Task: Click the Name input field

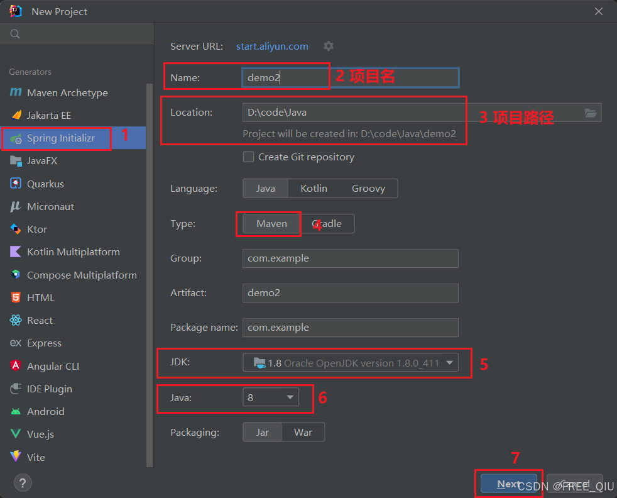Action: (351, 77)
